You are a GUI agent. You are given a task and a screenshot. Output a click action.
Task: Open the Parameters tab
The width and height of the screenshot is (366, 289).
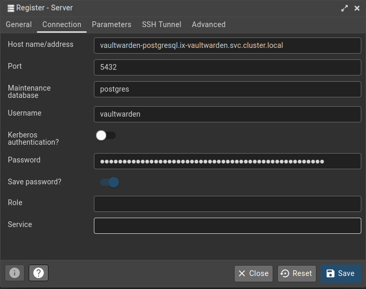pos(112,24)
